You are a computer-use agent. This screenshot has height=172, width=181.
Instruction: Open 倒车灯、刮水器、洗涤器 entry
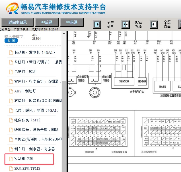(34, 149)
